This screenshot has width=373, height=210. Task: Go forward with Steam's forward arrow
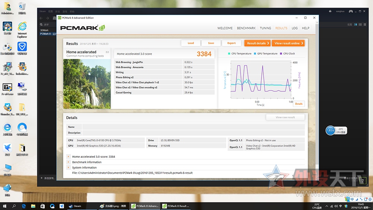(47, 18)
